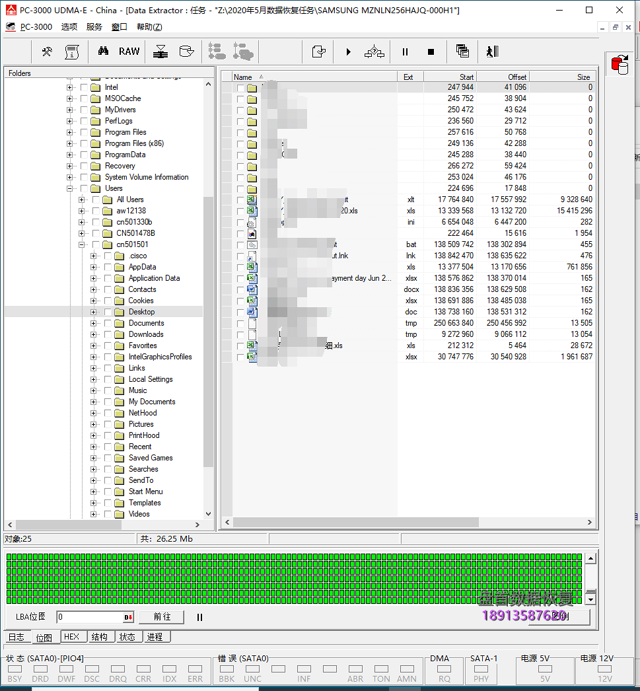Switch to the 结构 tab
The image size is (640, 691).
point(100,637)
